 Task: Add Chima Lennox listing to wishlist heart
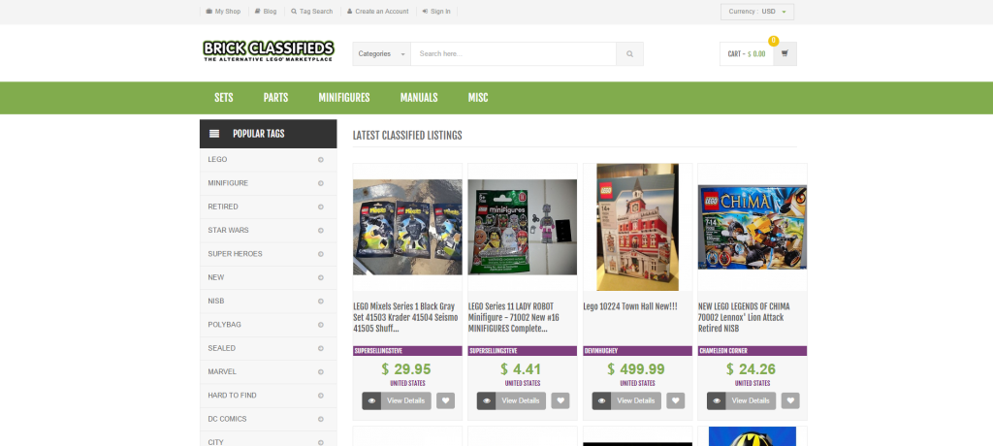[790, 400]
